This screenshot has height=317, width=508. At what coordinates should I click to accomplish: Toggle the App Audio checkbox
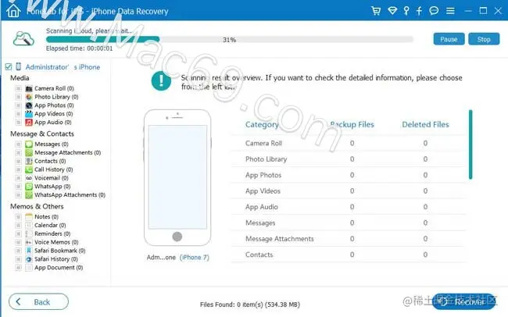point(18,122)
